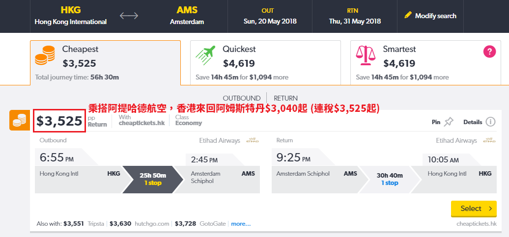This screenshot has height=237, width=509.
Task: Click Etihad Airways name in Return header
Action: pyautogui.click(x=456, y=141)
